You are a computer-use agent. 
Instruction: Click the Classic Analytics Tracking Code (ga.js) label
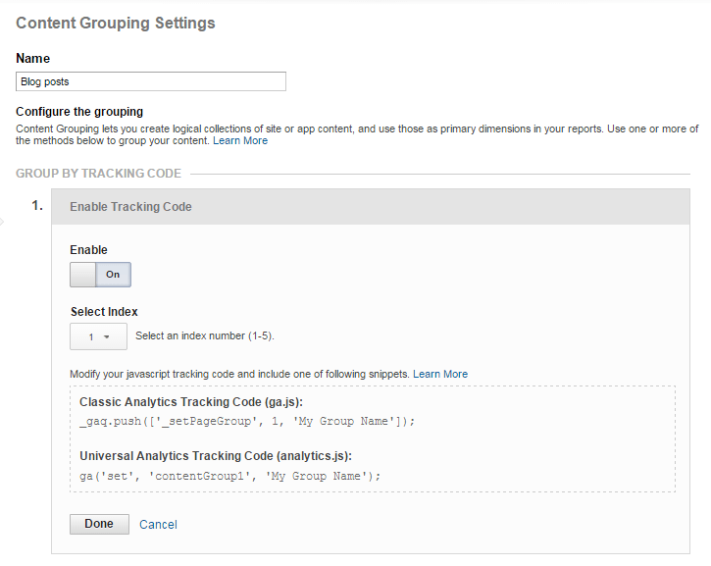[191, 402]
